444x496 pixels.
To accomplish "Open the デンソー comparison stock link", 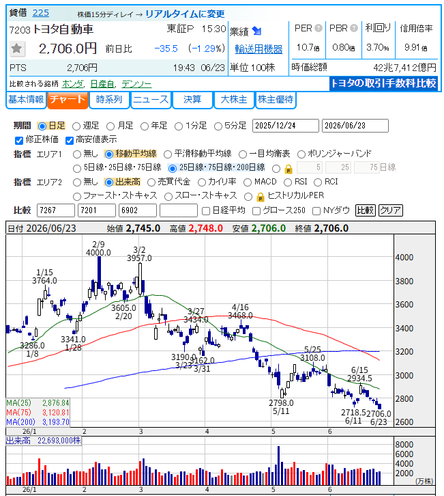I will click(x=136, y=84).
